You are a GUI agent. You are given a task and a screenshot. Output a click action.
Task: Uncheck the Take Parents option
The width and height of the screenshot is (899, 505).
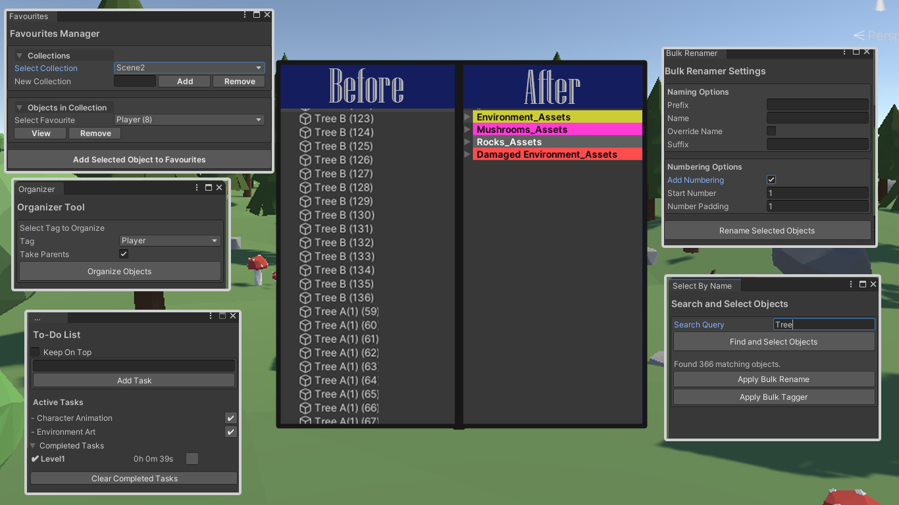click(123, 254)
